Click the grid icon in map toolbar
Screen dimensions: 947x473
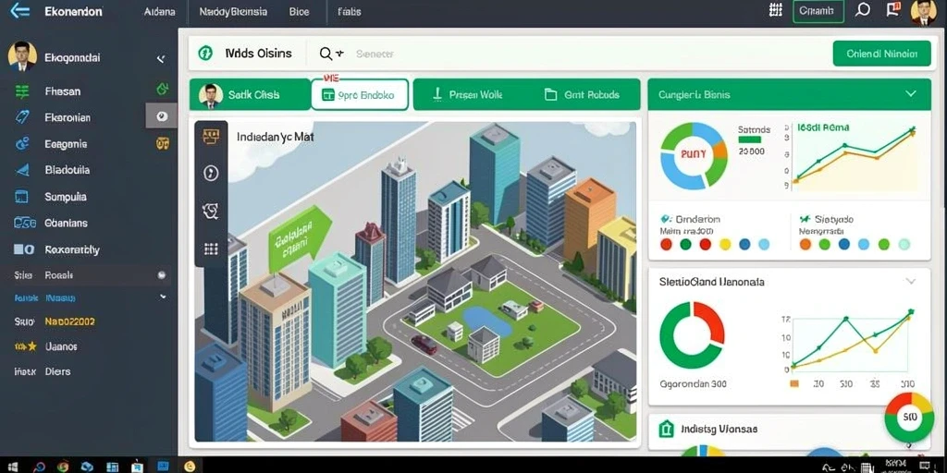211,249
